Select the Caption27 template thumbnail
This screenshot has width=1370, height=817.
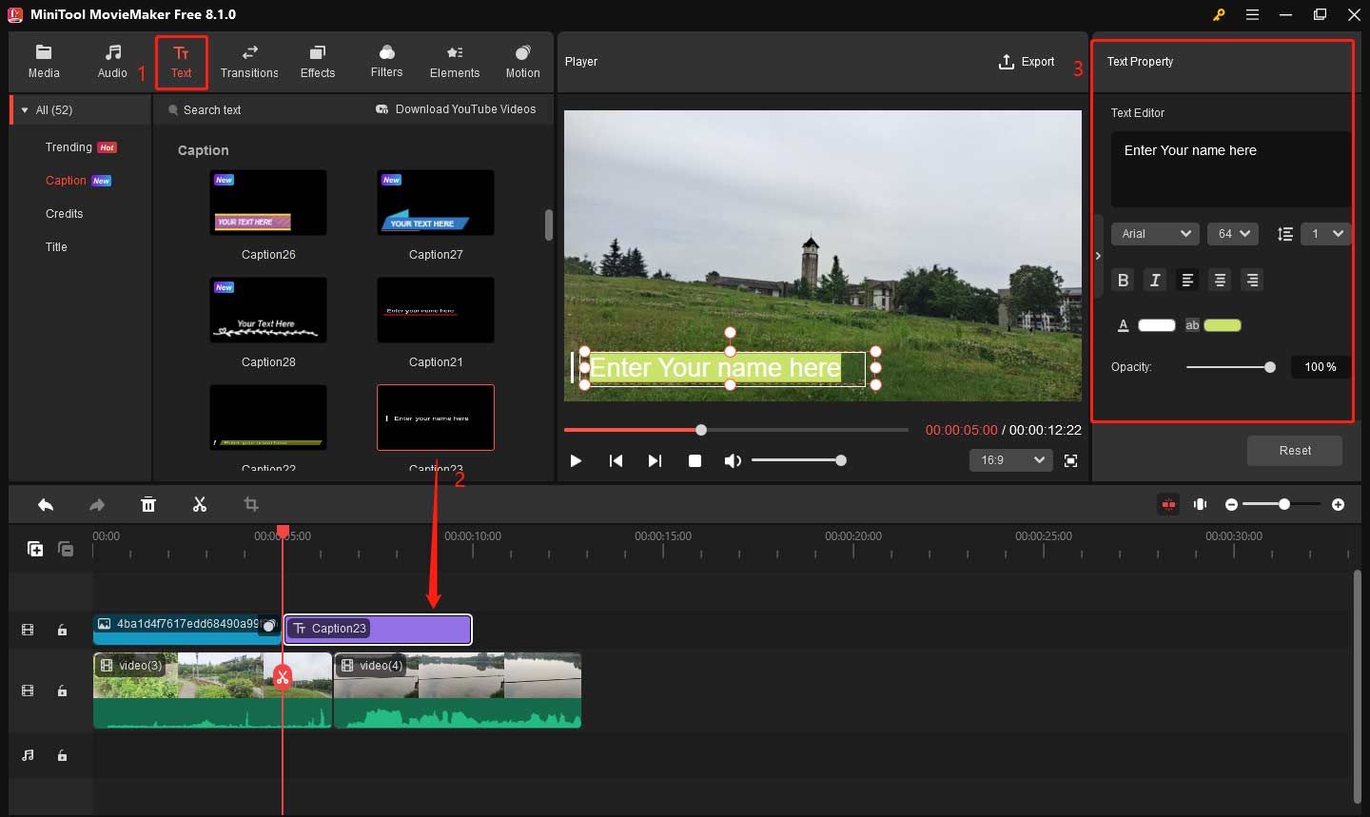436,203
